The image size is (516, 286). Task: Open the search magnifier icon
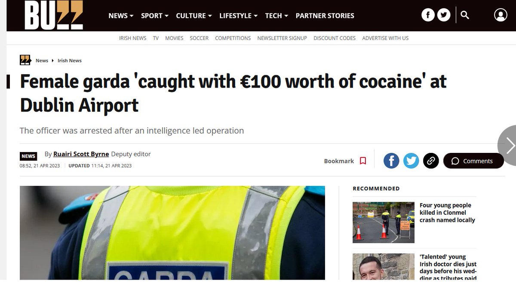[465, 15]
